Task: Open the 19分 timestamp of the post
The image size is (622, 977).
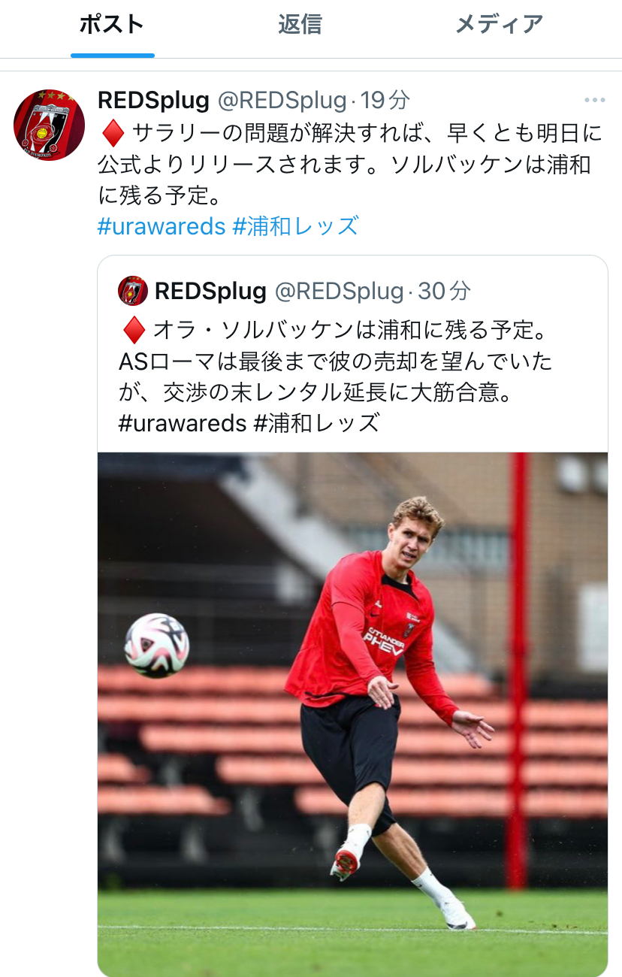Action: click(386, 100)
